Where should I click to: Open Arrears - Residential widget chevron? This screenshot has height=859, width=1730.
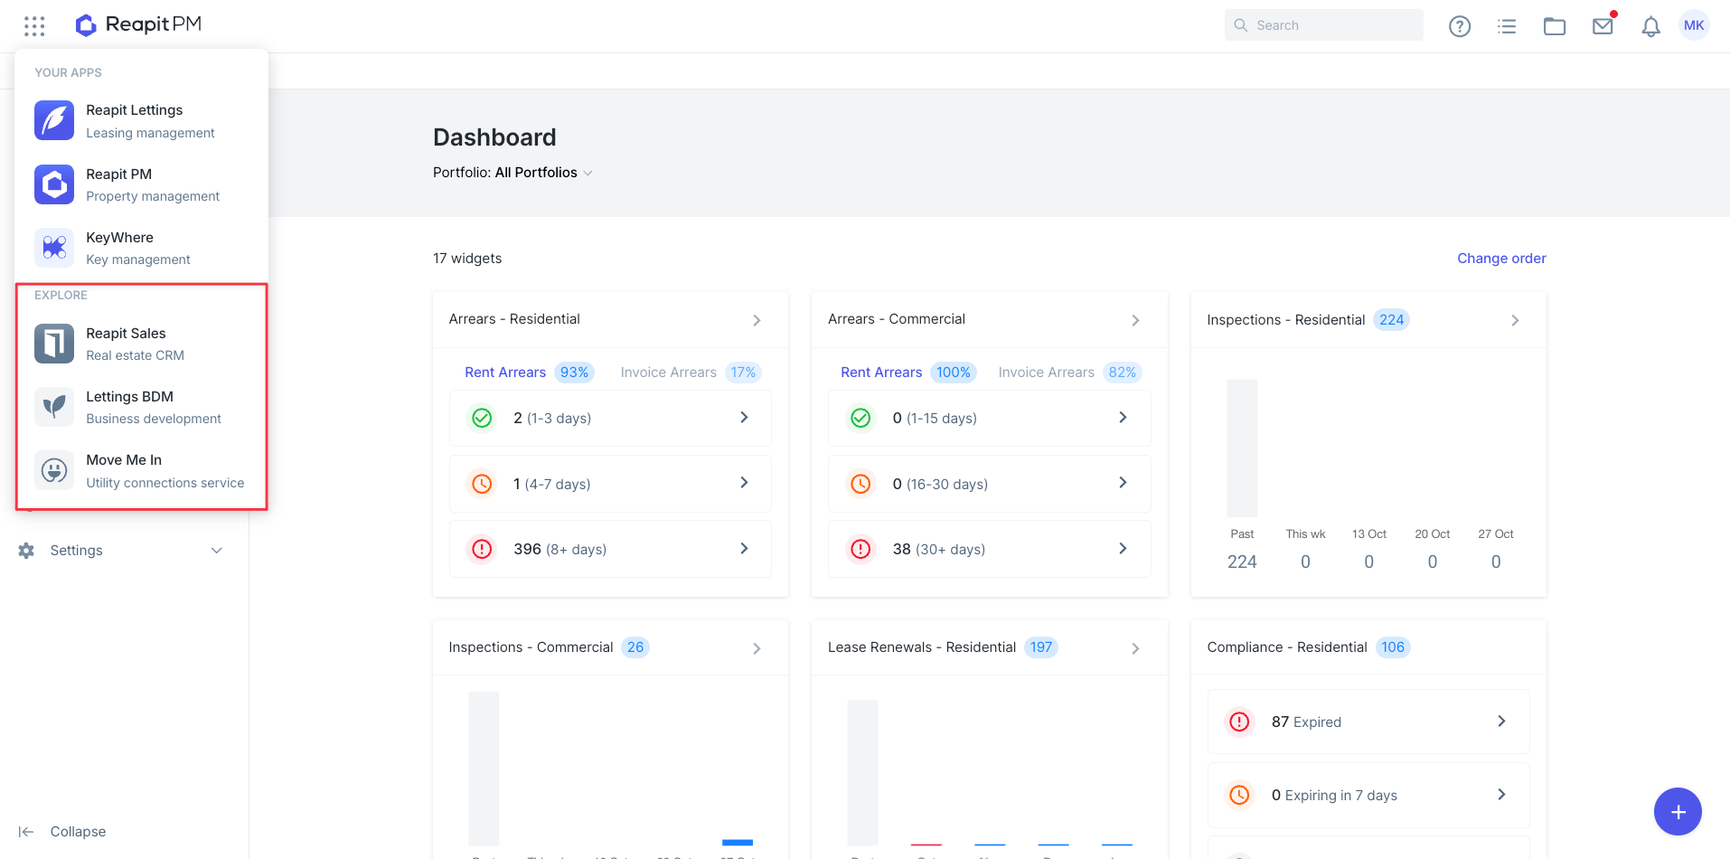[757, 320]
